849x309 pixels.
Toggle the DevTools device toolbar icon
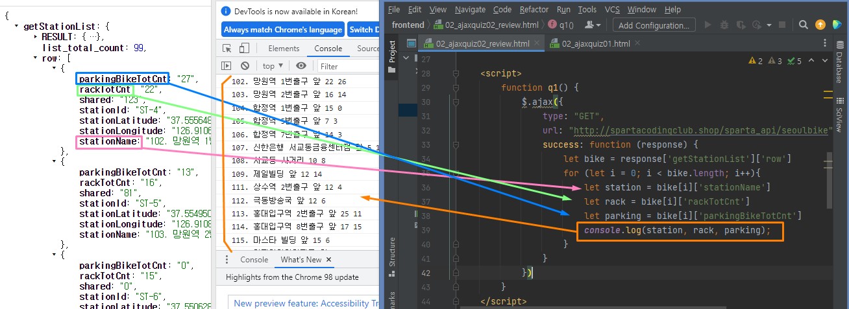click(244, 49)
